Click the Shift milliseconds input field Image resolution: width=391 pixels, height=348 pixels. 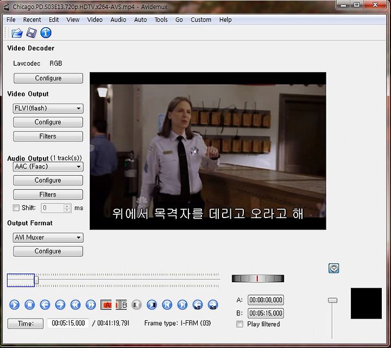pyautogui.click(x=53, y=208)
